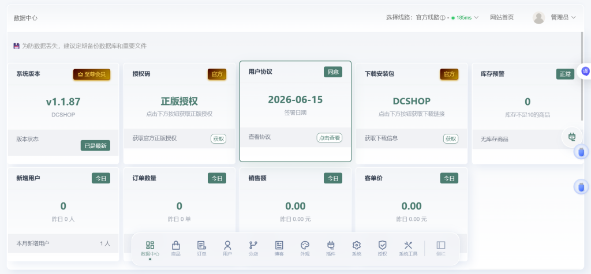Click 无库存商品 row
591x274 pixels.
pos(528,139)
